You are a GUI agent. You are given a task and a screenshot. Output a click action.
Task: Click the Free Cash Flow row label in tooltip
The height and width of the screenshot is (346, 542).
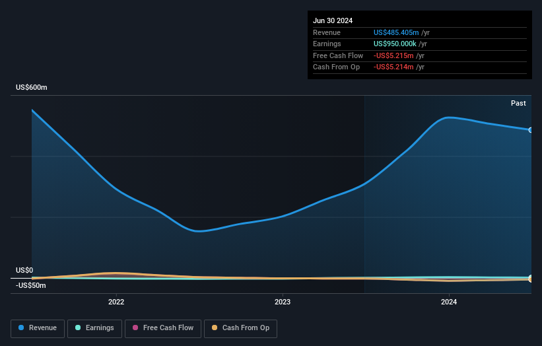point(338,55)
